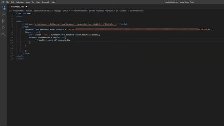Click the C: drive breadcrumb
This screenshot has height=126, width=224.
[9, 11]
